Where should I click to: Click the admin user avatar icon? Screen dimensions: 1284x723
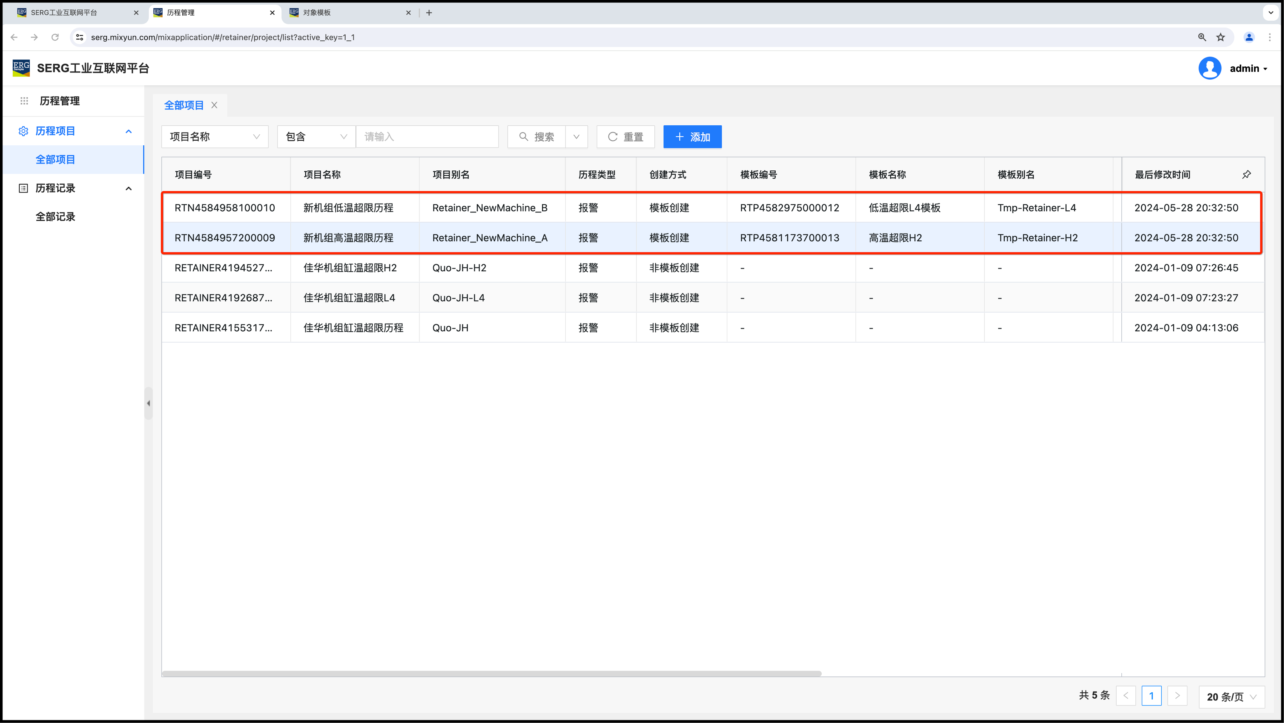tap(1209, 68)
